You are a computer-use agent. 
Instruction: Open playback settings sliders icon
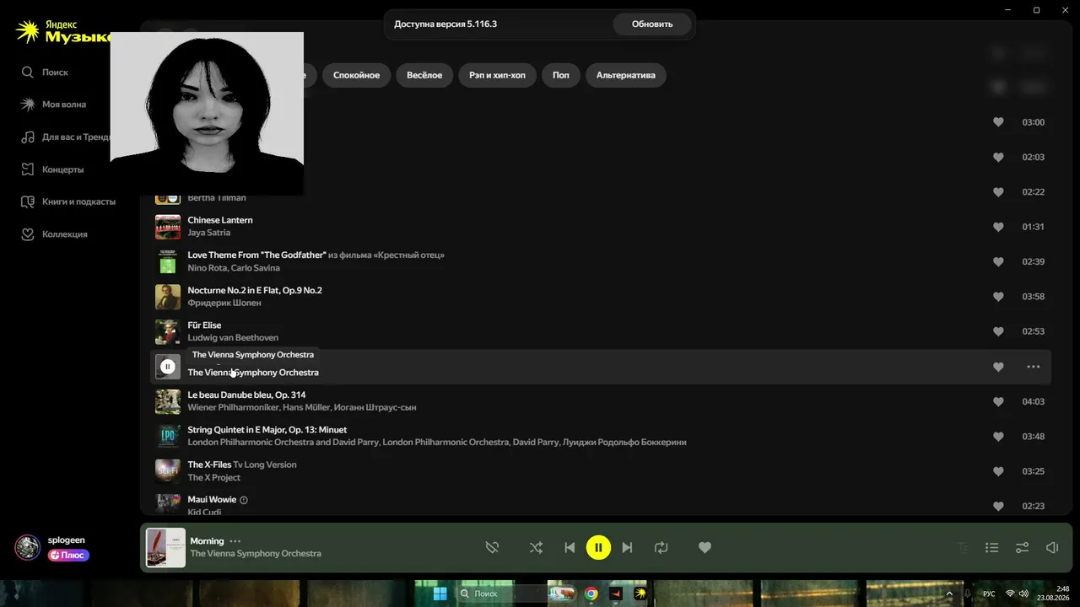1022,548
